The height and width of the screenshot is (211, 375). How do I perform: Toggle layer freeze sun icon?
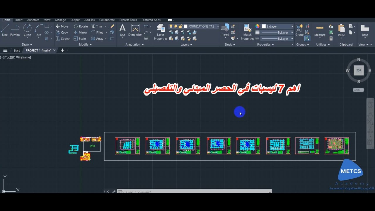pos(176,26)
